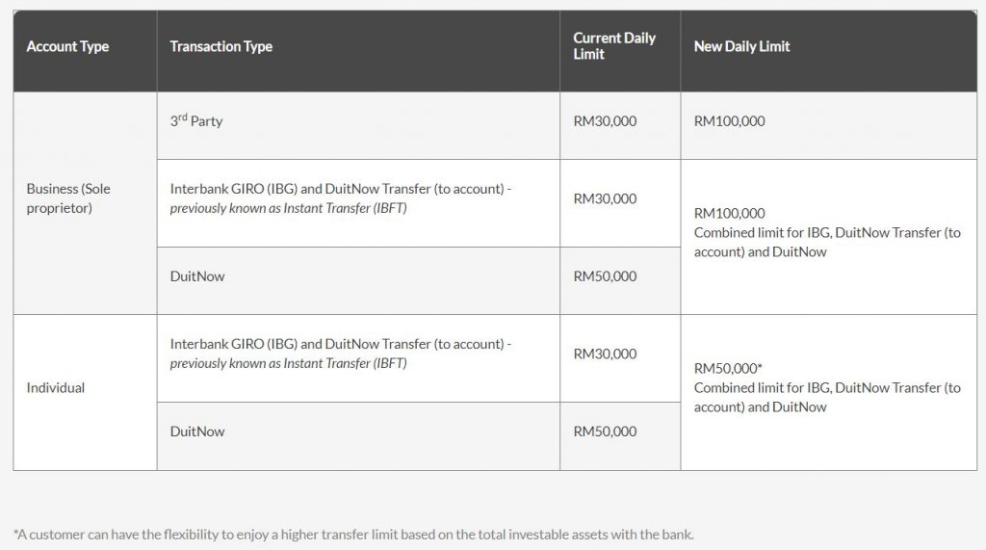This screenshot has width=986, height=550.
Task: Click Business RM100,000 combined limit cell
Action: pyautogui.click(x=826, y=232)
